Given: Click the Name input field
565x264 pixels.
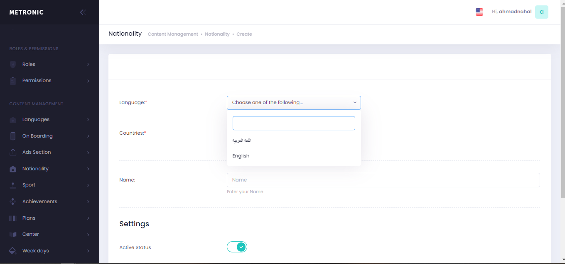Looking at the screenshot, I should pos(383,180).
